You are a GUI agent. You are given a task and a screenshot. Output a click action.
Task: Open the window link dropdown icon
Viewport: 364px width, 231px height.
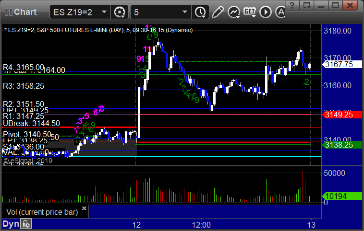tap(307, 5)
